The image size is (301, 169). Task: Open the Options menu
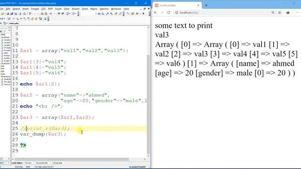pos(104,9)
